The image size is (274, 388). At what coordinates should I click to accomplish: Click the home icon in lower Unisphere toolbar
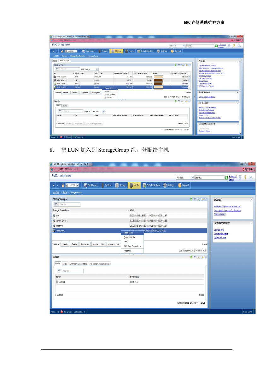tap(63, 185)
